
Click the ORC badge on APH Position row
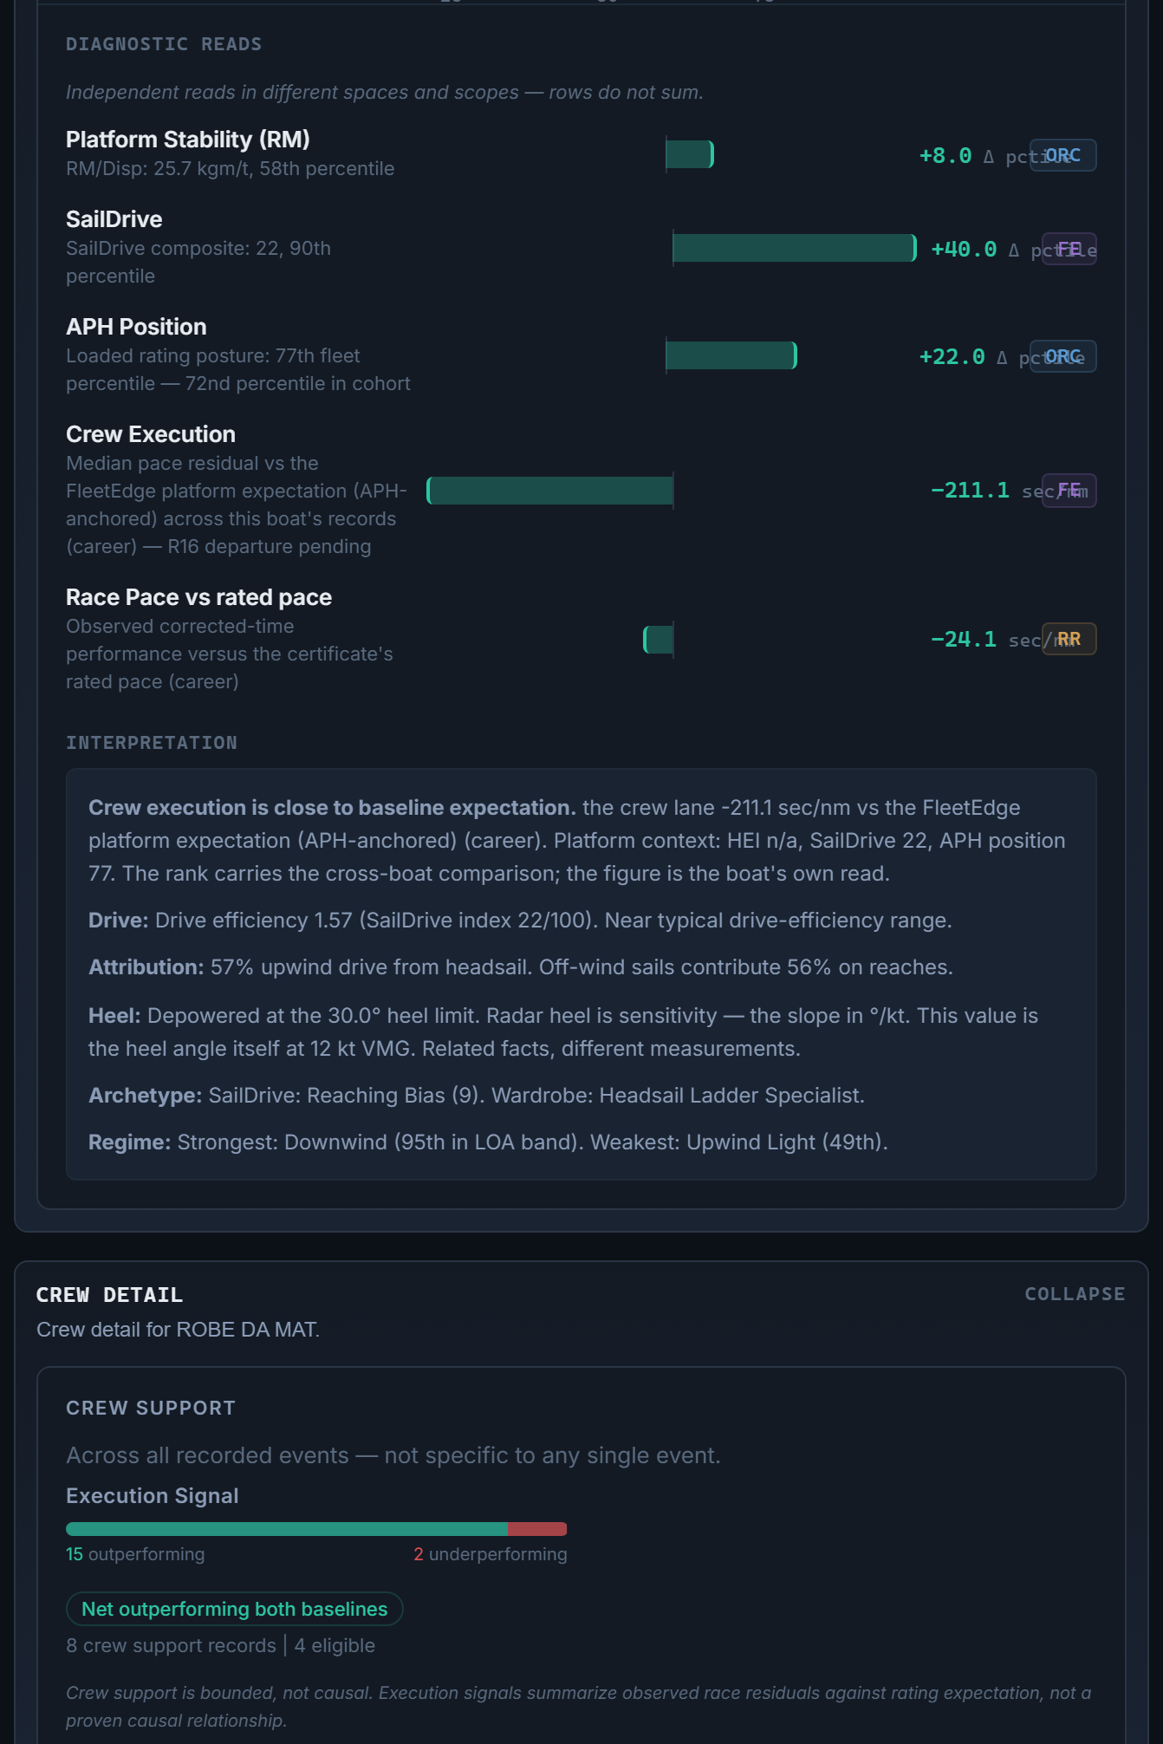pyautogui.click(x=1062, y=356)
